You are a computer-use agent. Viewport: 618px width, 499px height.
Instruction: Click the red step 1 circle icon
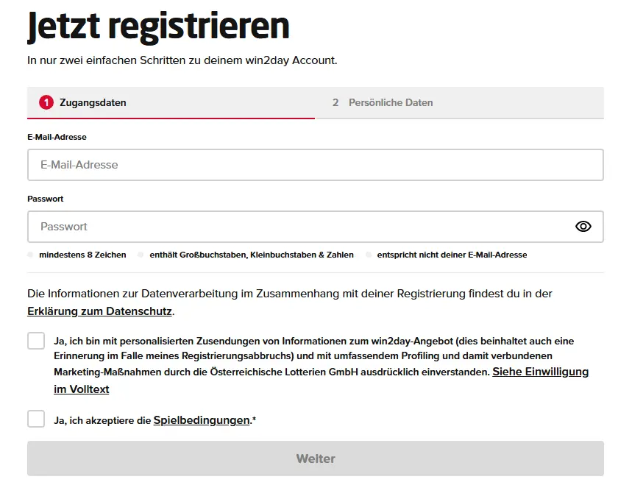coord(46,102)
